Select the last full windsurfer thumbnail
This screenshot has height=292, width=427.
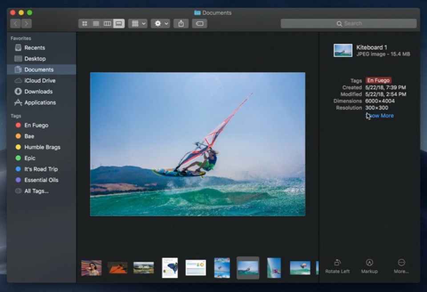(300, 268)
